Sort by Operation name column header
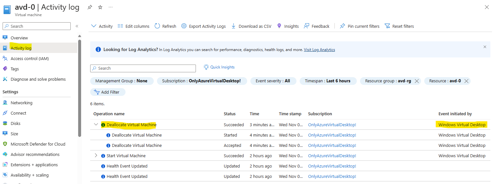 pos(109,114)
